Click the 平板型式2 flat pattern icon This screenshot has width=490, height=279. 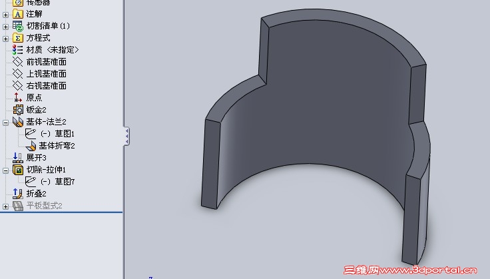18,206
